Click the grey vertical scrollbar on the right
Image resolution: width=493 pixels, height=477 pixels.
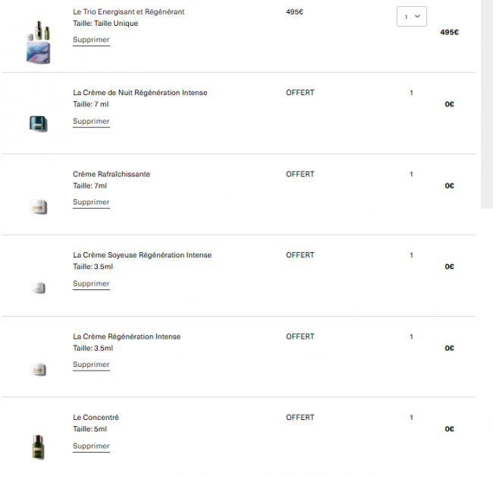[x=487, y=104]
